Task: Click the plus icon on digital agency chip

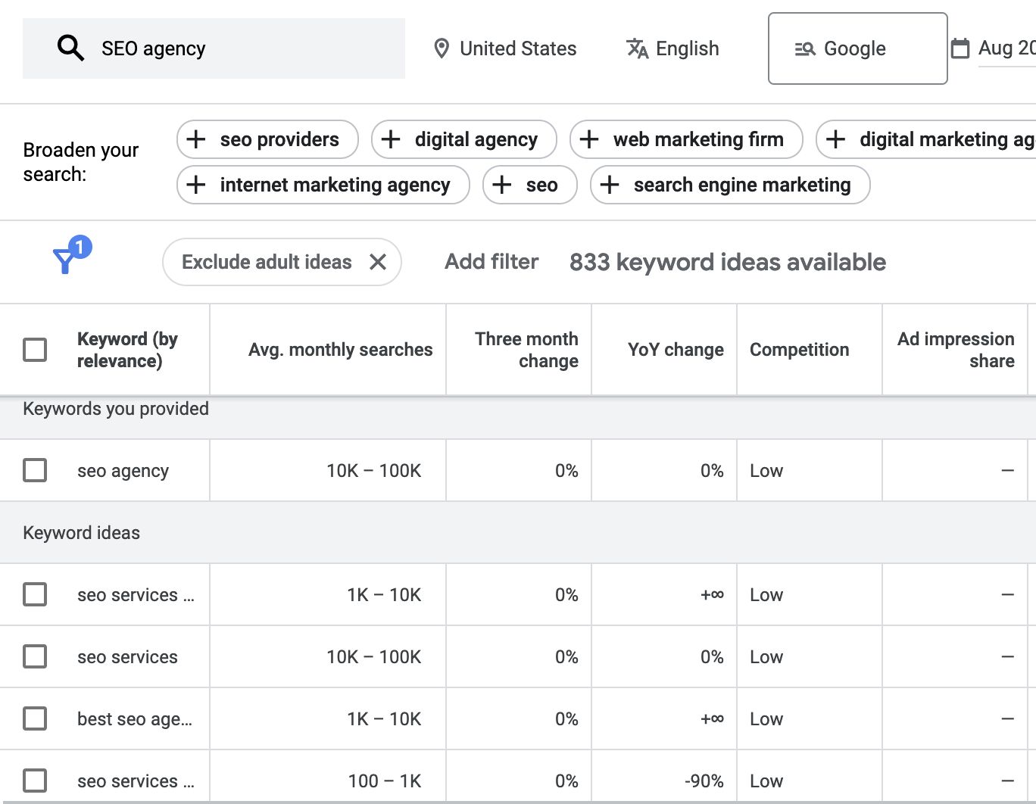Action: pyautogui.click(x=391, y=139)
